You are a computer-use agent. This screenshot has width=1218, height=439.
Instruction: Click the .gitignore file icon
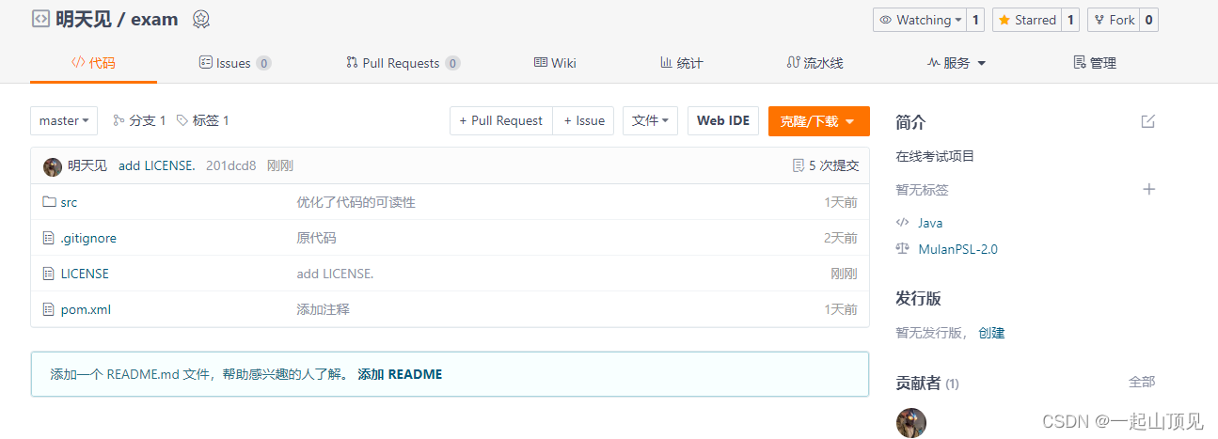49,238
